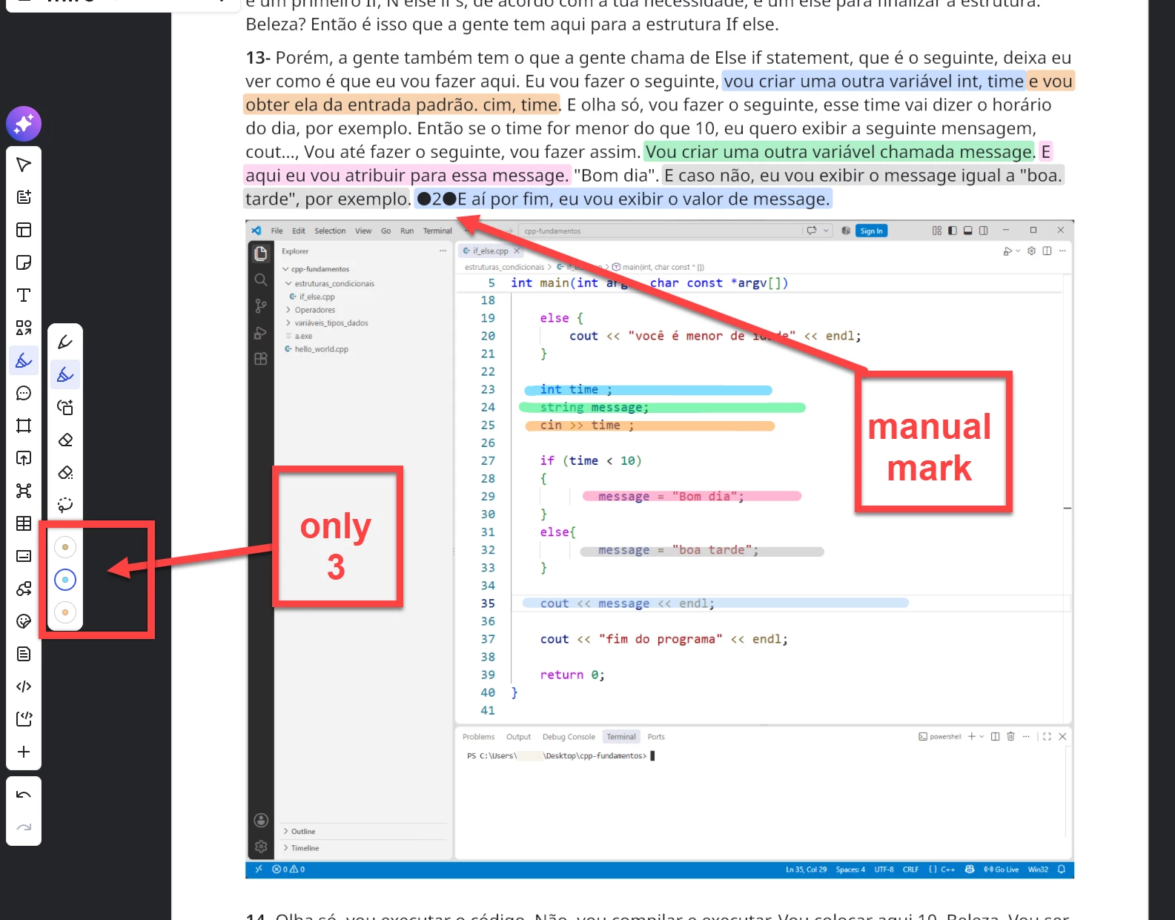The image size is (1175, 920).
Task: Select the highlighter in the pen submenu
Action: pos(65,375)
